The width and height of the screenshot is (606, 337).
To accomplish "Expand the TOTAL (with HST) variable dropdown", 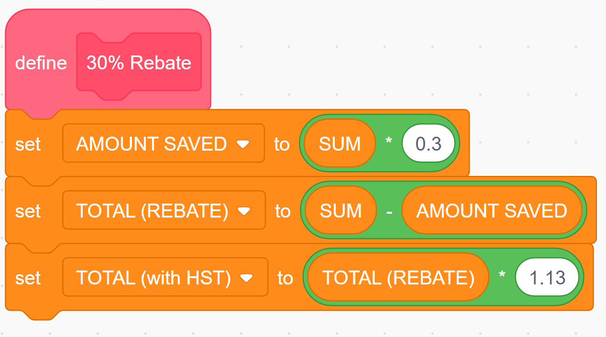I will 247,278.
